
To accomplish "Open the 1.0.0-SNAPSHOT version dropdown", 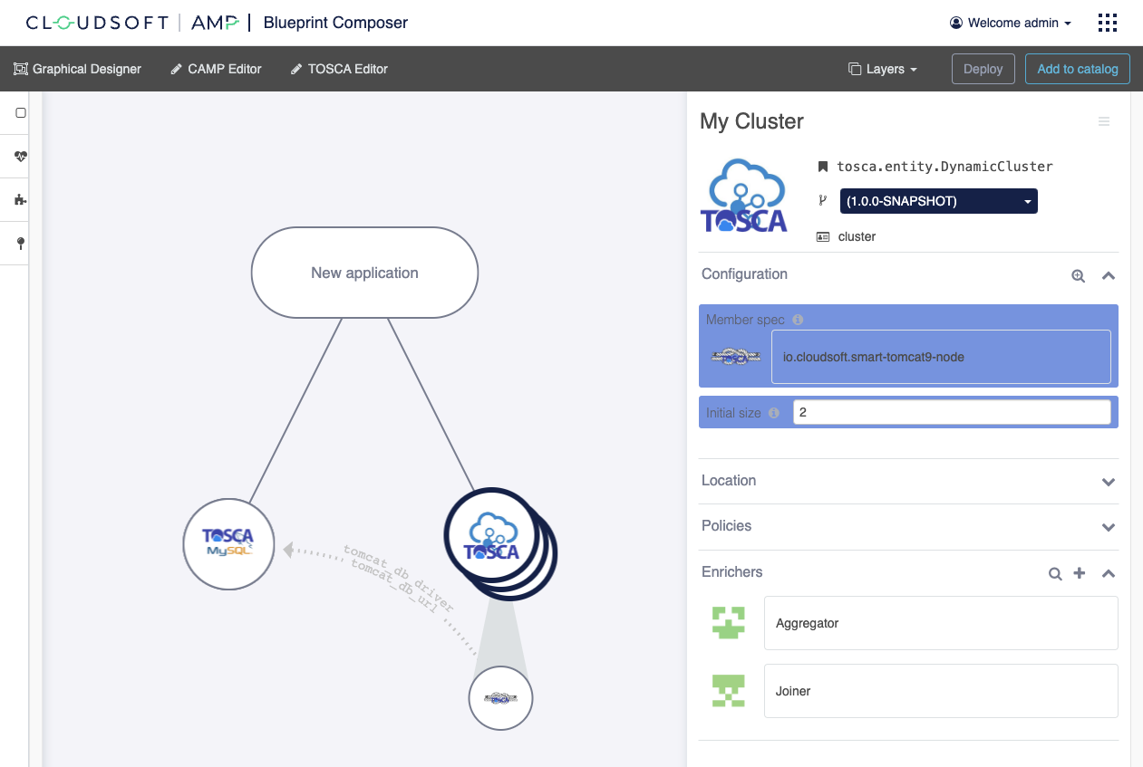I will [x=939, y=201].
